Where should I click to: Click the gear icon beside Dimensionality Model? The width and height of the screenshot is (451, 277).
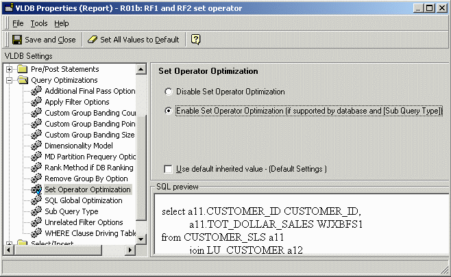pos(36,146)
